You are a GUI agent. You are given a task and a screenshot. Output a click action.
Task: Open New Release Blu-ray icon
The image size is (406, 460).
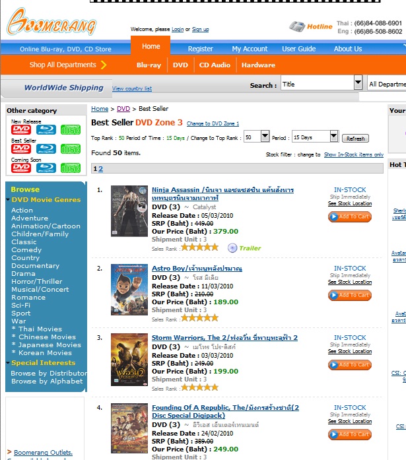pyautogui.click(x=46, y=129)
